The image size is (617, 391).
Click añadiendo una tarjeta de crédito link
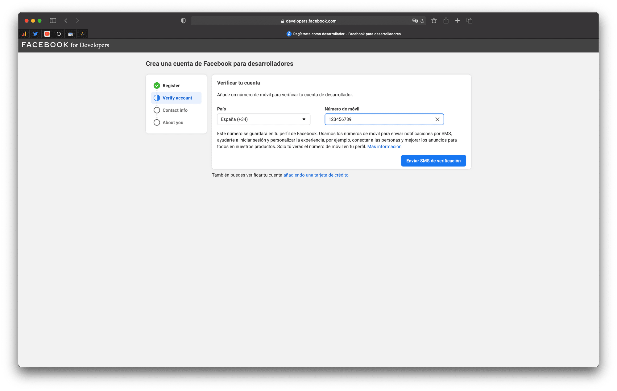click(x=316, y=175)
